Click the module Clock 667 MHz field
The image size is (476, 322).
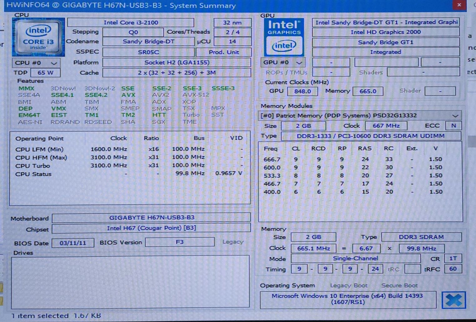[386, 126]
